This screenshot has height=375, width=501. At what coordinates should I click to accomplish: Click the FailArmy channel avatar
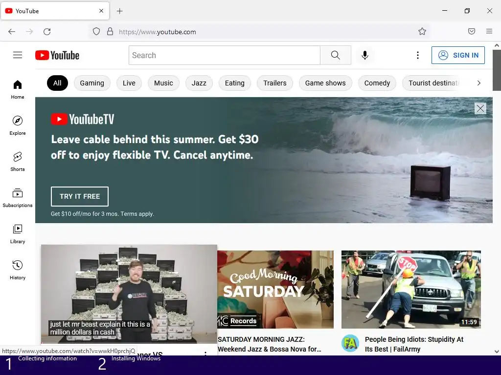click(350, 343)
